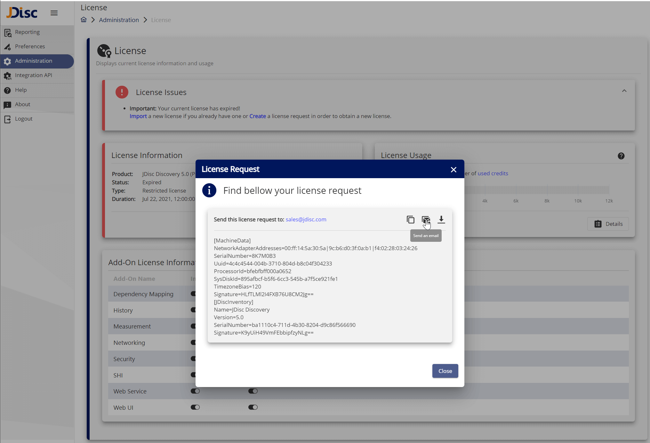Collapse the License Issues panel
This screenshot has width=650, height=443.
click(624, 91)
